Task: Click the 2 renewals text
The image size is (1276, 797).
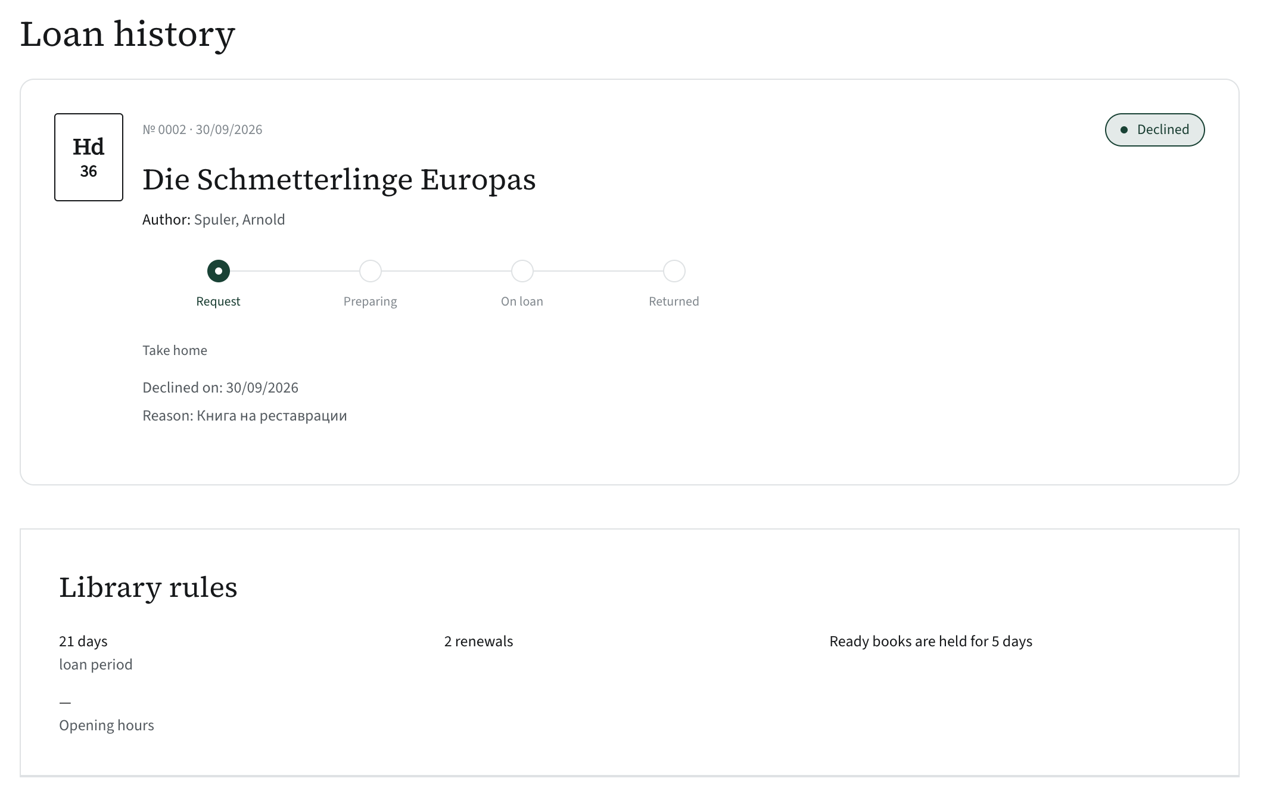Action: click(x=478, y=642)
